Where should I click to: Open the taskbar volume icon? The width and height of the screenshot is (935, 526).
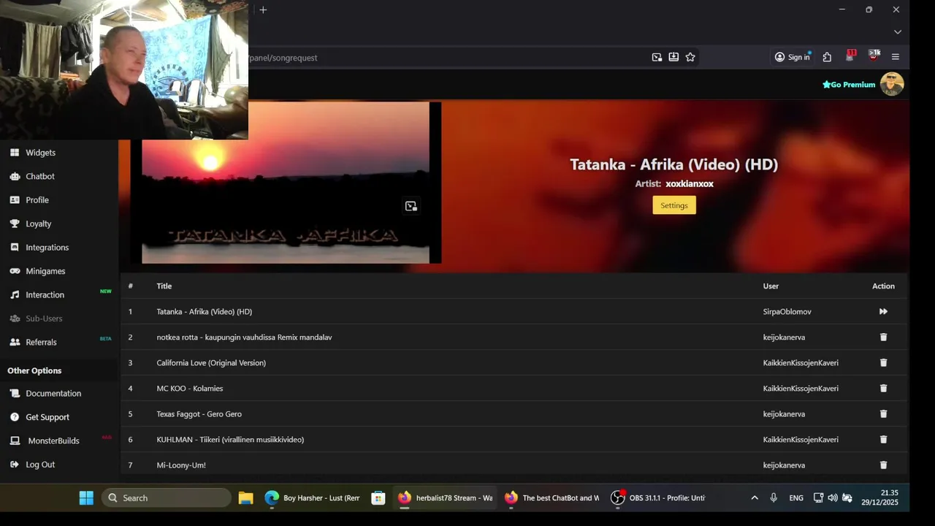[x=833, y=498]
